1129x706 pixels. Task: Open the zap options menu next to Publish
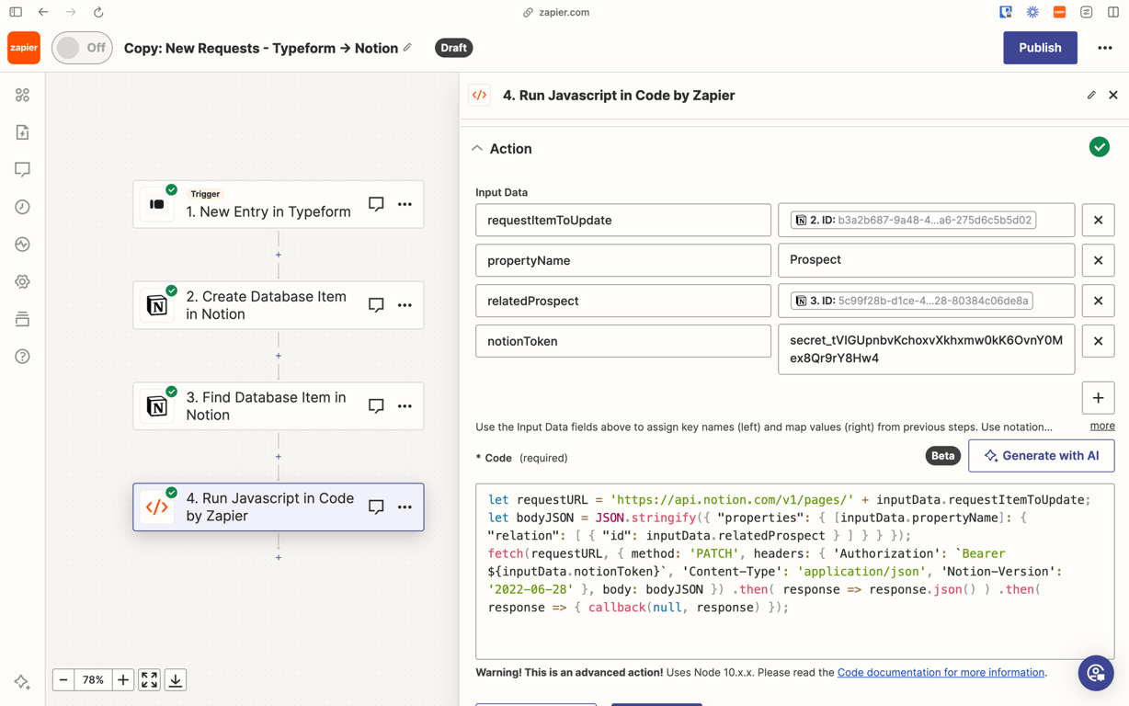(x=1105, y=48)
